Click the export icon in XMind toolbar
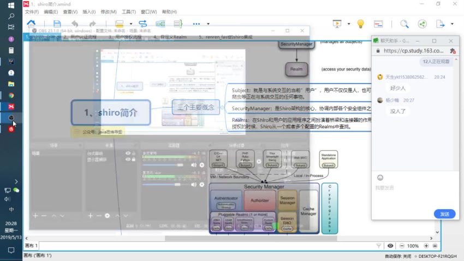Screen dimensions: 464x261 point(440,23)
